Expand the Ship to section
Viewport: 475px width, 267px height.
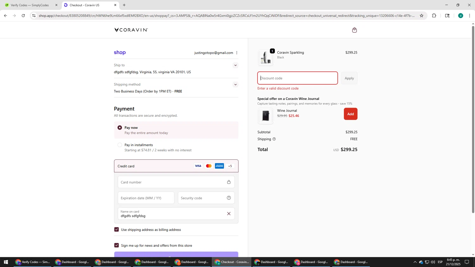235,65
